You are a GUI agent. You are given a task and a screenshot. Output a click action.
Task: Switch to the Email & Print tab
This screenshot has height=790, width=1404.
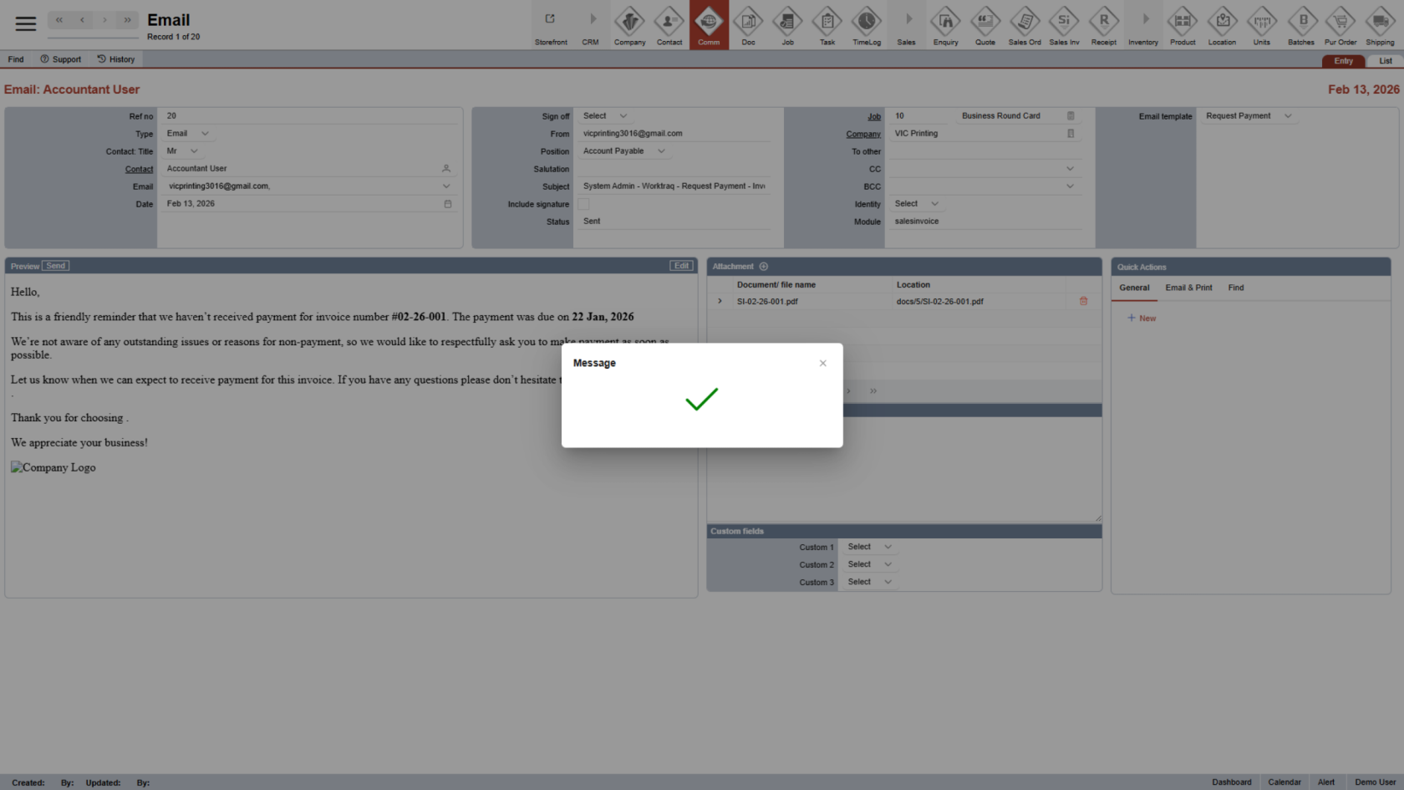(x=1188, y=288)
